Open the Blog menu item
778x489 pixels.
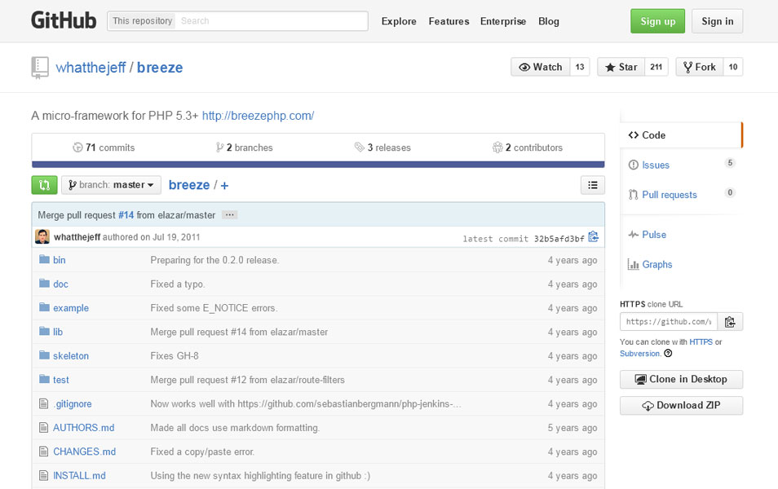[x=549, y=21]
